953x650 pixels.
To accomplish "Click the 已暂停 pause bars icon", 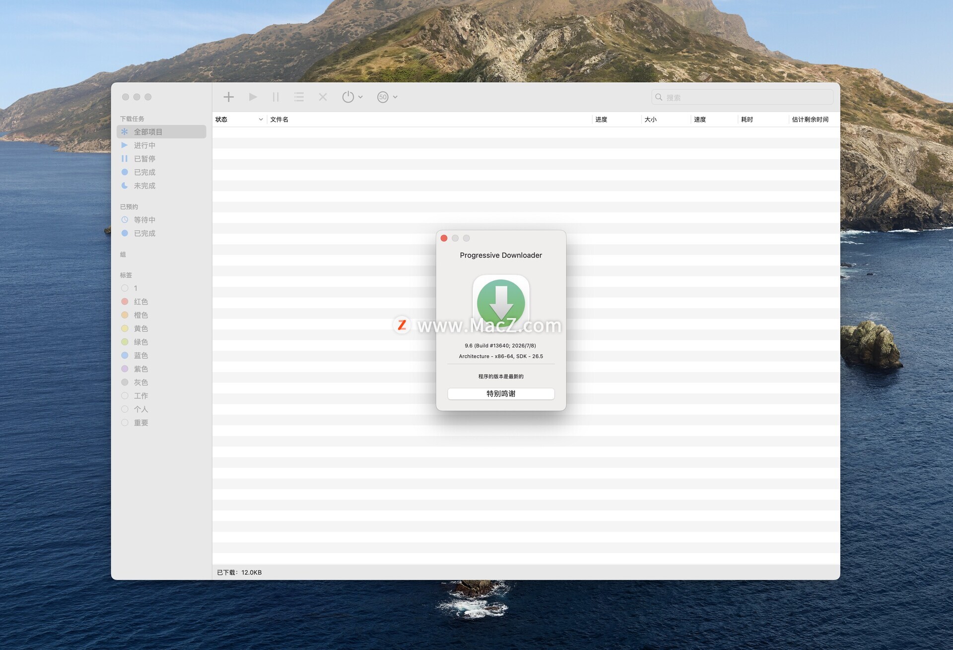I will 125,159.
